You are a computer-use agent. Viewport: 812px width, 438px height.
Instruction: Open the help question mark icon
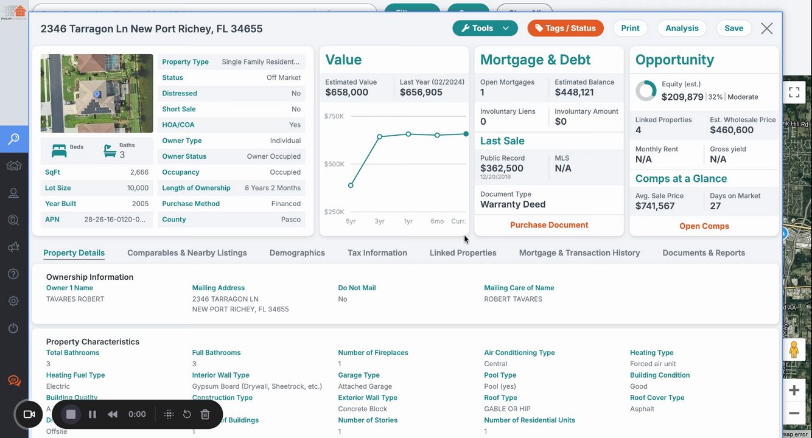[13, 274]
